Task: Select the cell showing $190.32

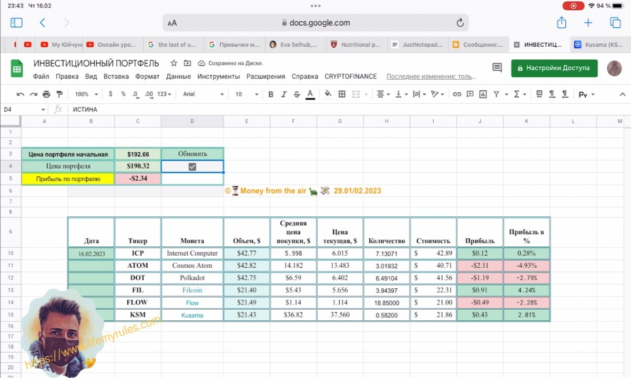Action: (x=138, y=166)
